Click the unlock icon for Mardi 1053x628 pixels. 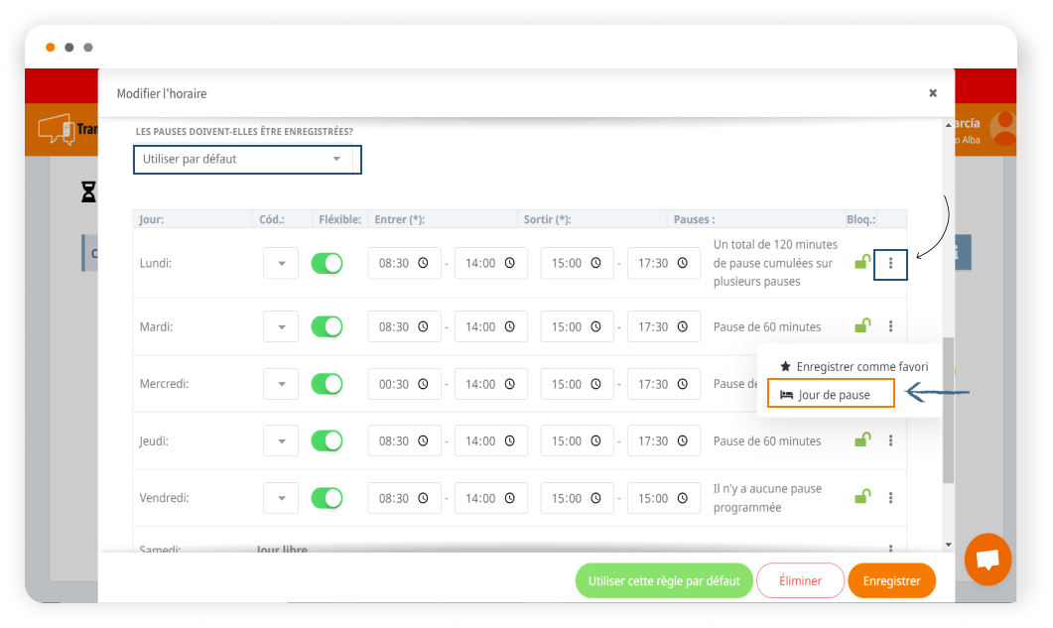coord(863,326)
